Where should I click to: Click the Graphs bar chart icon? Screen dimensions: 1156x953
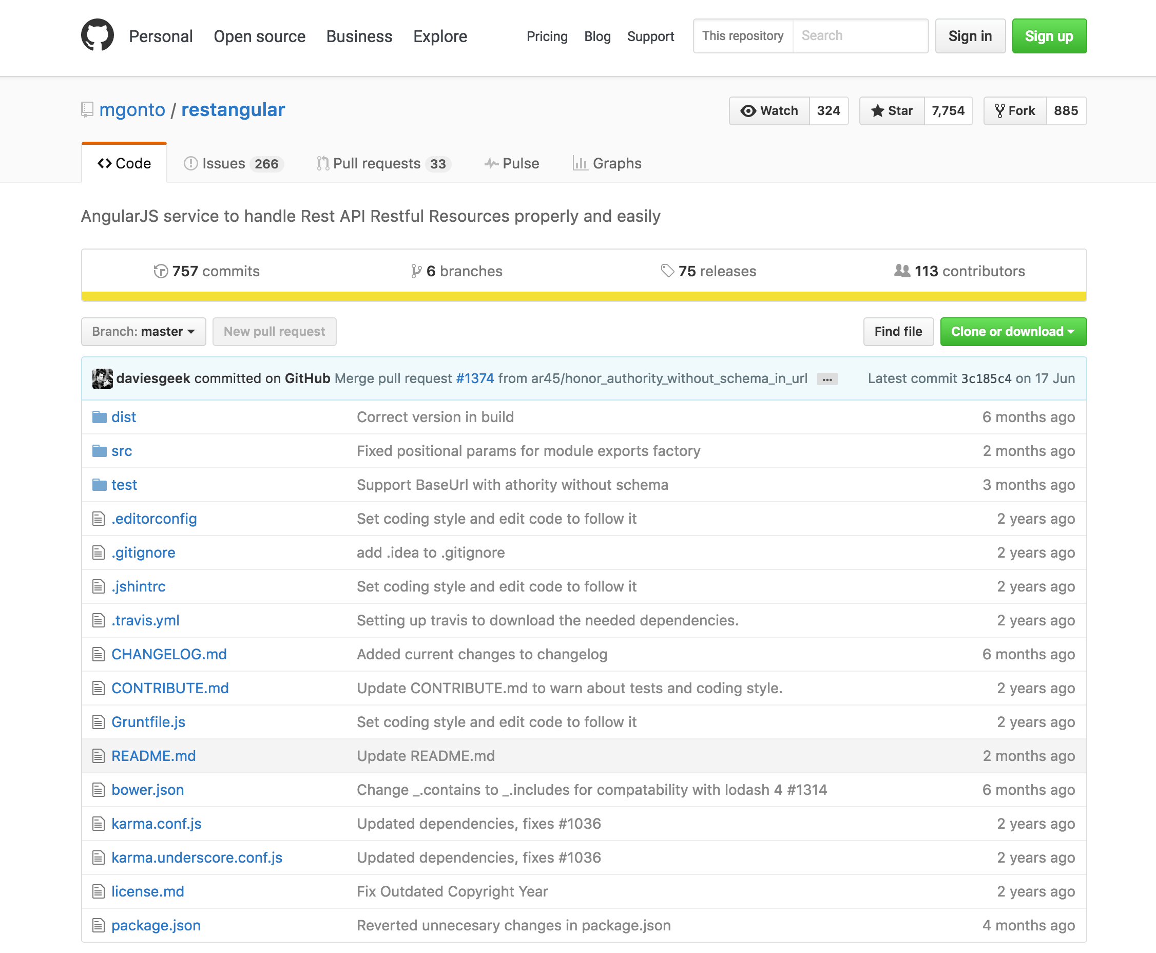[581, 163]
